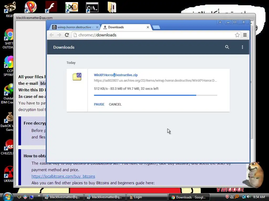This screenshot has height=201, width=269.
Task: Search downloads with magnifier icon
Action: coord(227,47)
